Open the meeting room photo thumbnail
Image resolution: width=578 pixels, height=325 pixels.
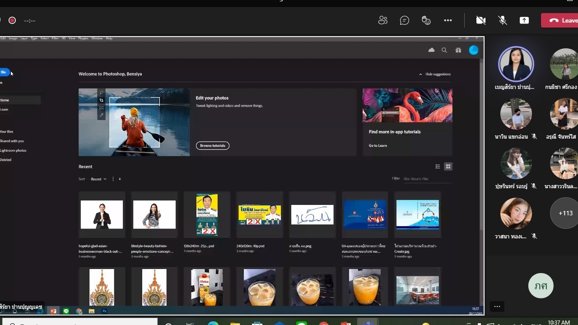(418, 289)
